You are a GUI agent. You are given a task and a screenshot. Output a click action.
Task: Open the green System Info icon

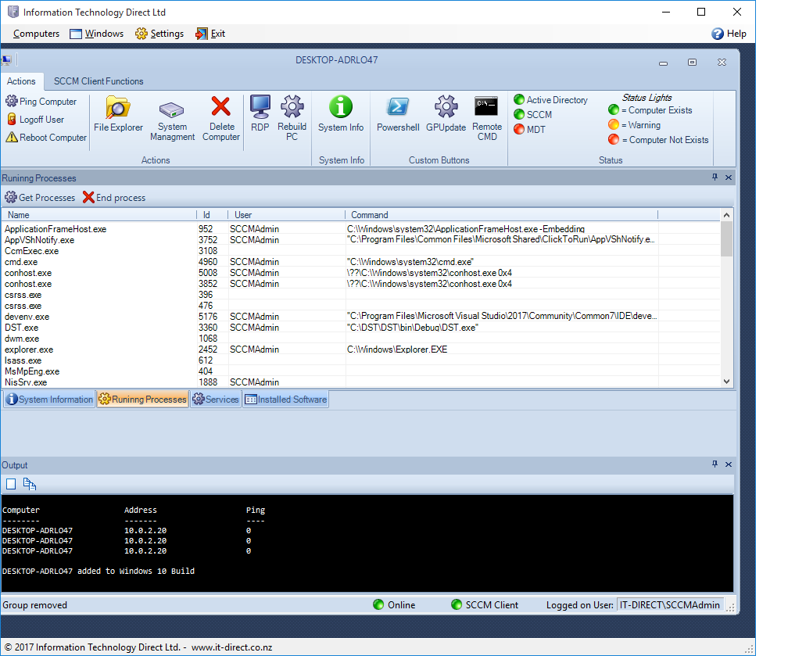pyautogui.click(x=341, y=107)
